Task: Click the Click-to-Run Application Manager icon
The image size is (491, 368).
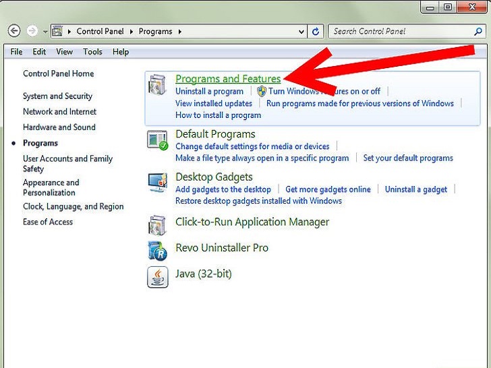Action: tap(157, 225)
